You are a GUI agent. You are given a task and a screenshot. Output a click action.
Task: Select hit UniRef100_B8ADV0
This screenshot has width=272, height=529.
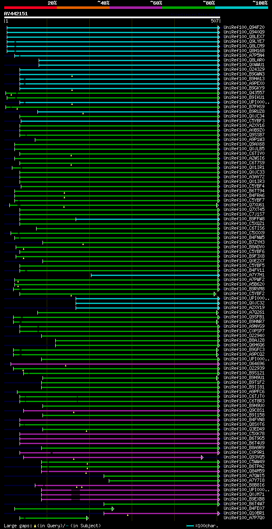tap(244, 247)
